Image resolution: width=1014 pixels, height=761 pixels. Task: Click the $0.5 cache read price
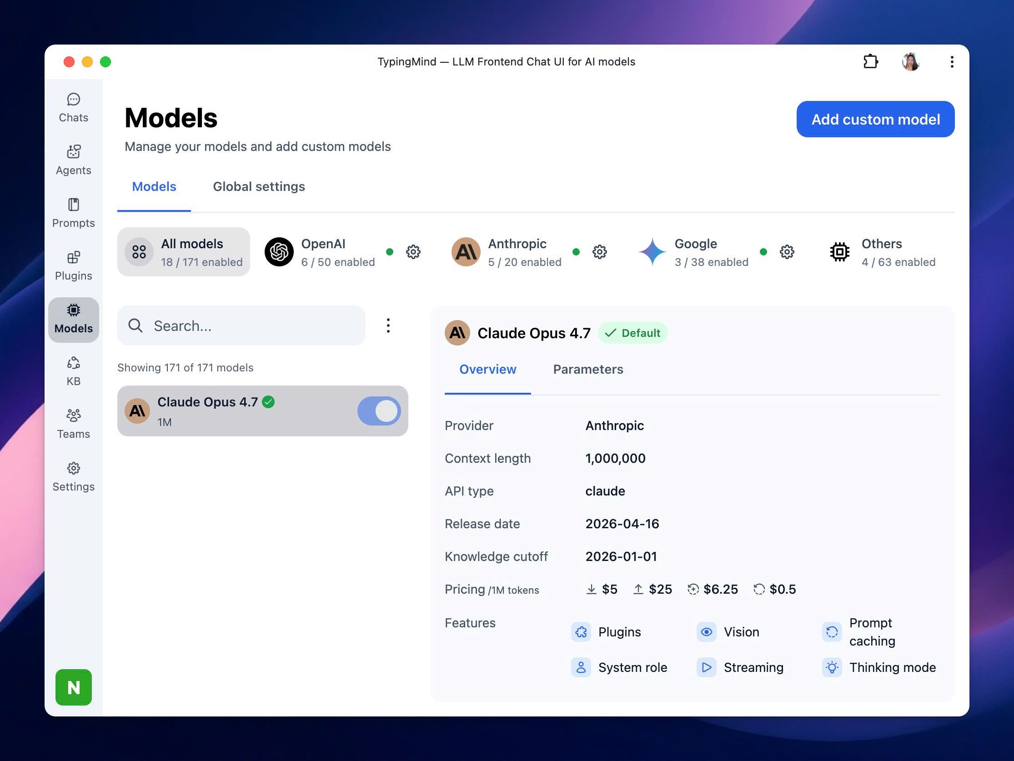tap(783, 589)
